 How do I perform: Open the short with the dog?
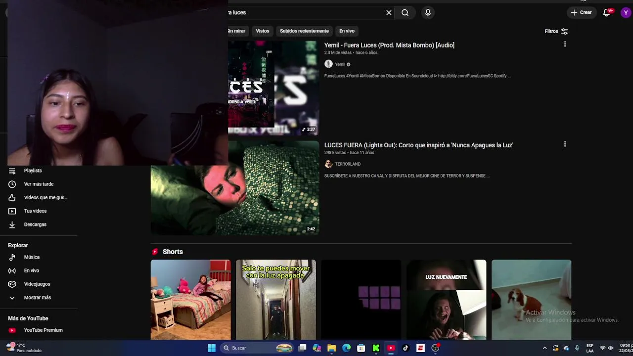click(531, 300)
